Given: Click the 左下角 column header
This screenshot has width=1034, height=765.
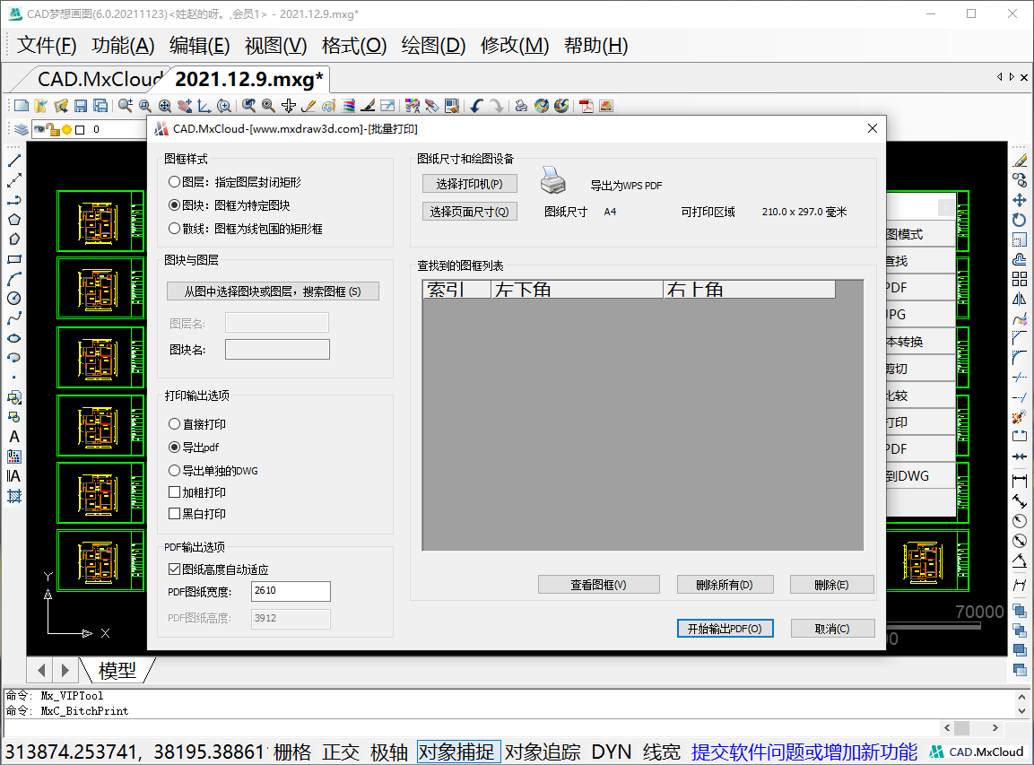Looking at the screenshot, I should (577, 289).
